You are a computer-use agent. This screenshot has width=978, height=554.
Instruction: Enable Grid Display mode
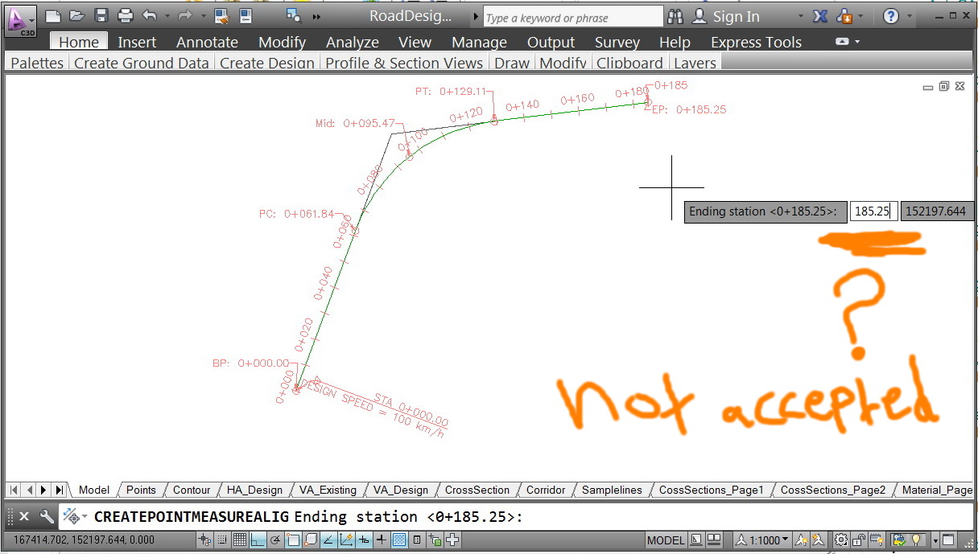(240, 540)
